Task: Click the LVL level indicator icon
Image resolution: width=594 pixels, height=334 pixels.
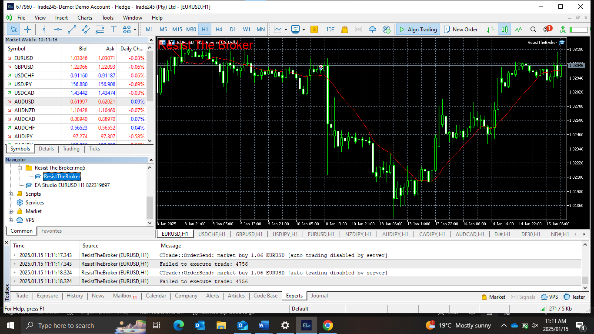Action: [x=563, y=30]
